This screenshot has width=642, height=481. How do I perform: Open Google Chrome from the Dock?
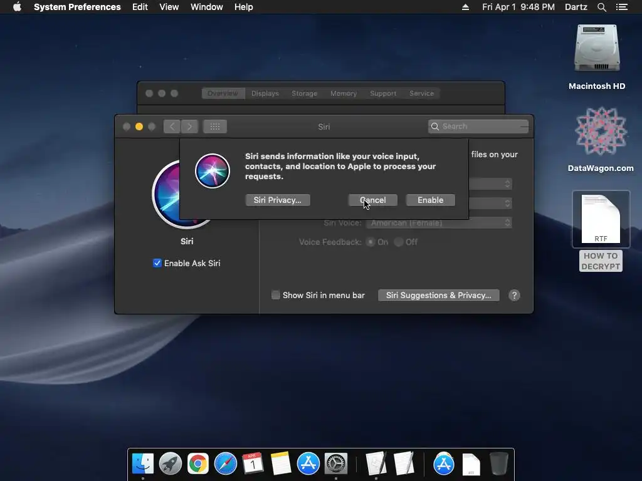pos(197,464)
